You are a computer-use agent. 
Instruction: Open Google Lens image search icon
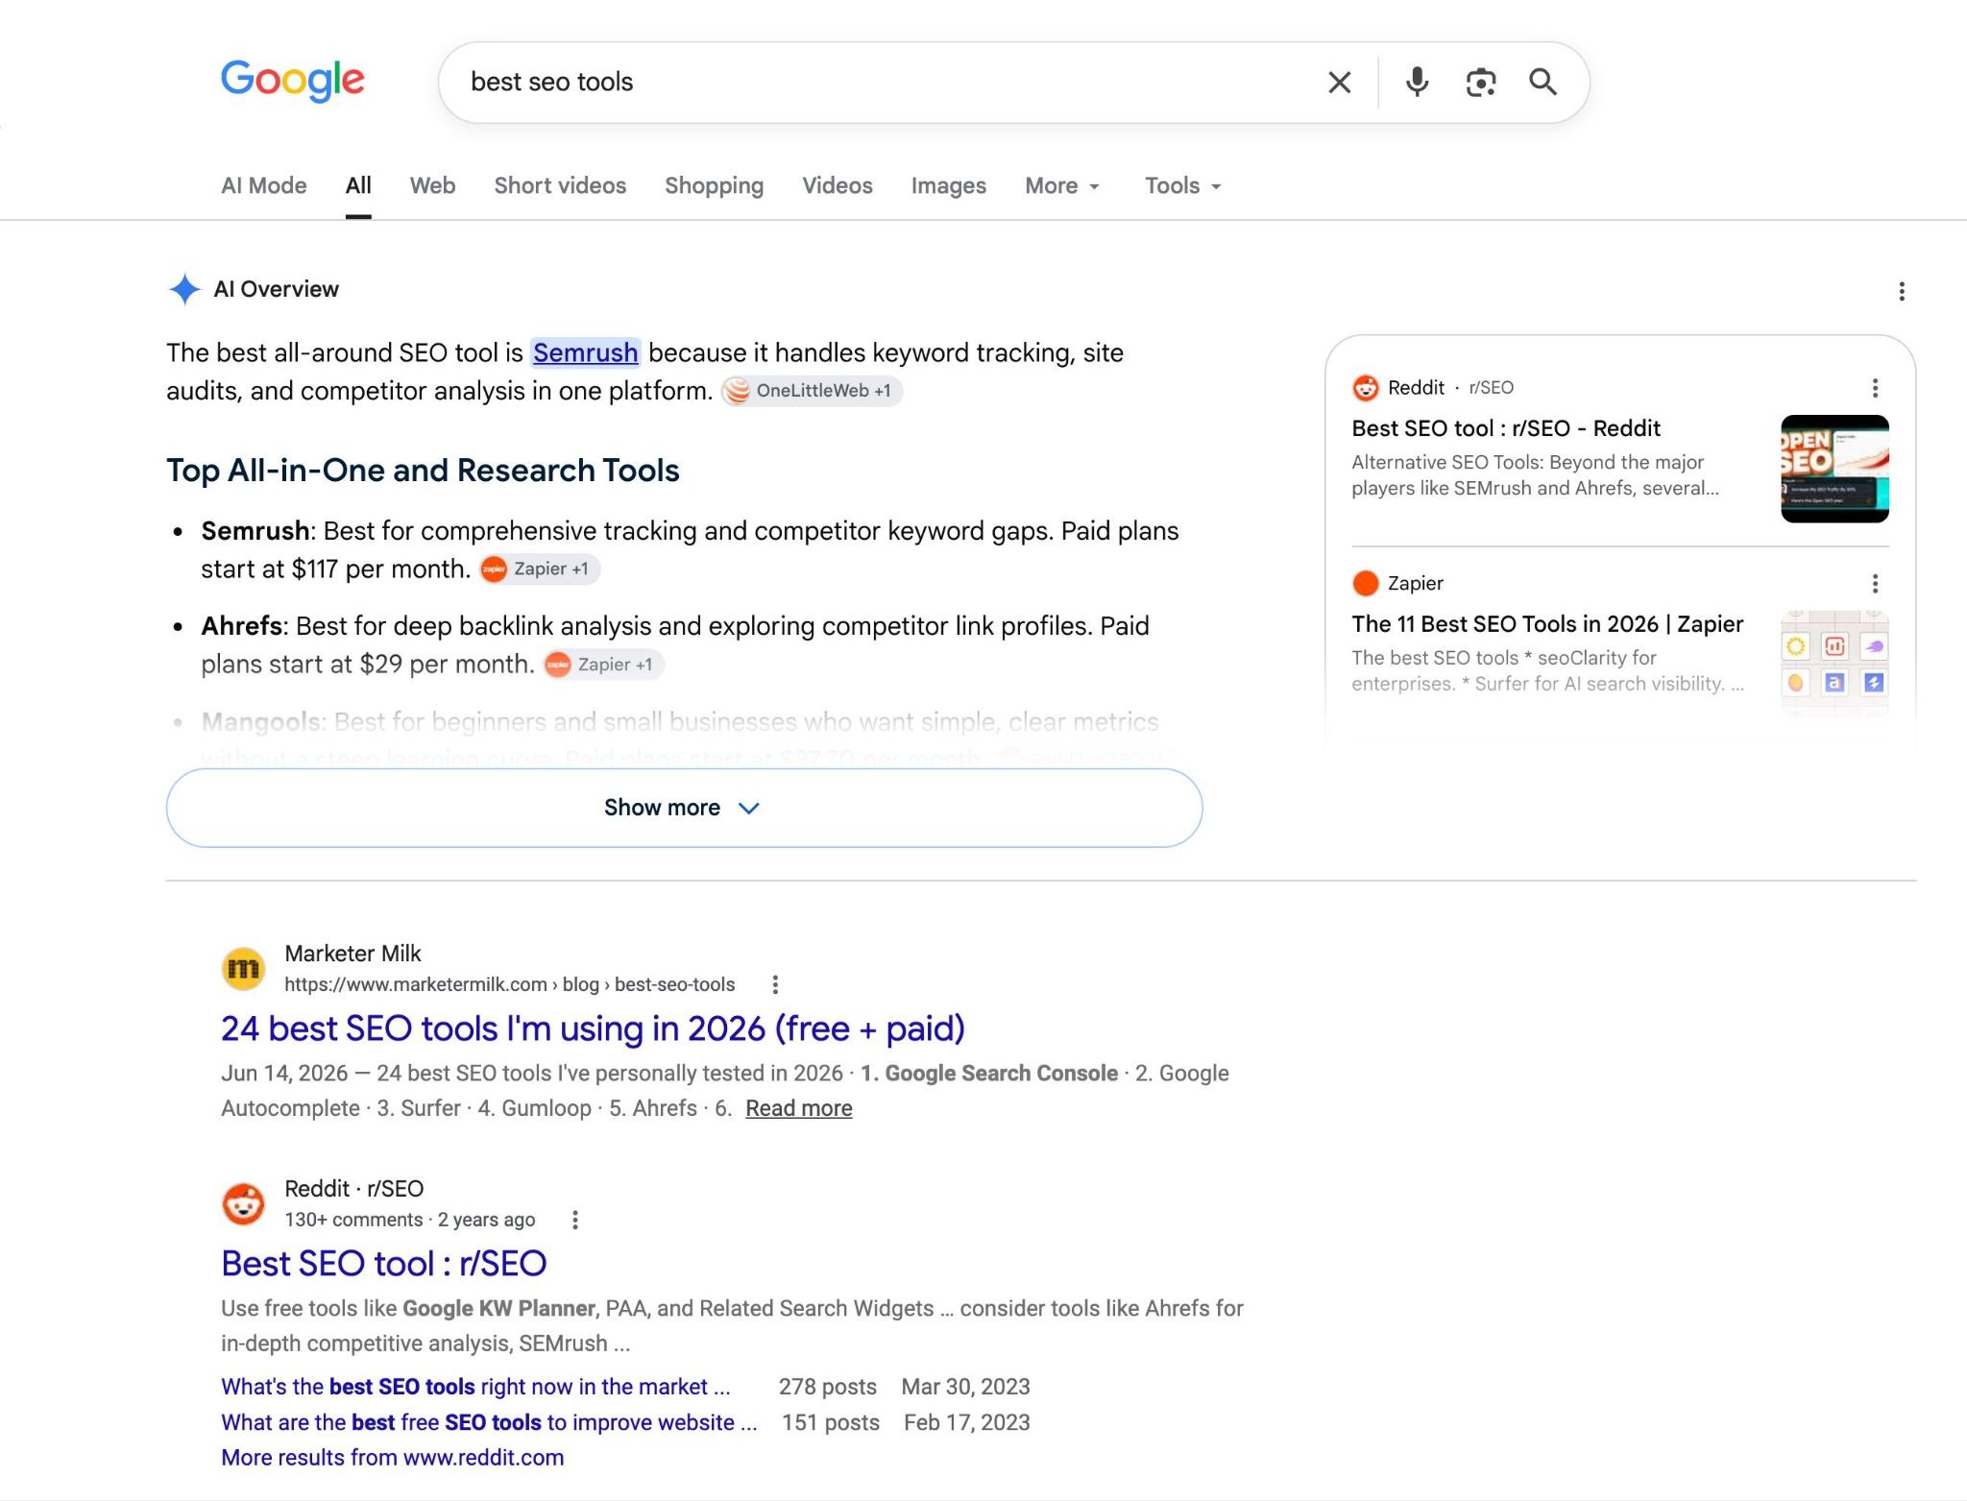(x=1480, y=83)
